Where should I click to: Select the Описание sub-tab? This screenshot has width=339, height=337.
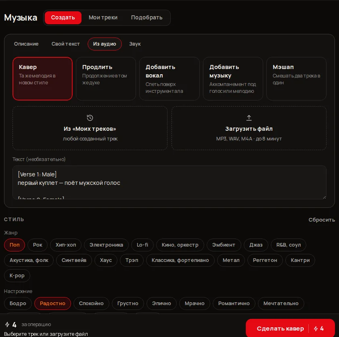(26, 44)
